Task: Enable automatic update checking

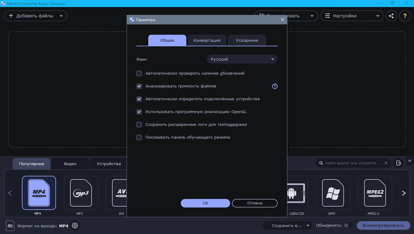Action: point(139,74)
